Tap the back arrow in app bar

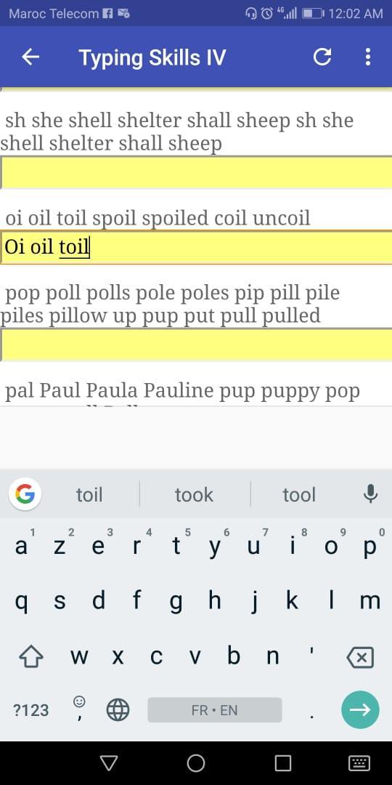coord(30,57)
